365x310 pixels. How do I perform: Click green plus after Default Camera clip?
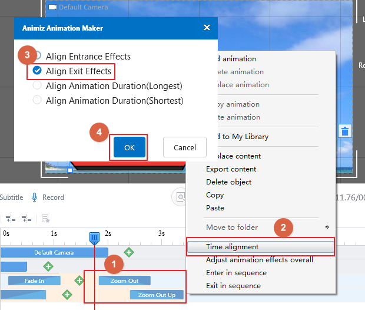point(128,252)
